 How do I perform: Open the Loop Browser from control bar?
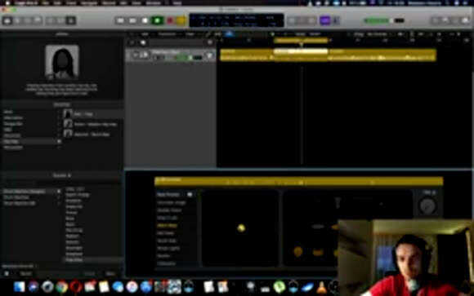click(x=455, y=20)
